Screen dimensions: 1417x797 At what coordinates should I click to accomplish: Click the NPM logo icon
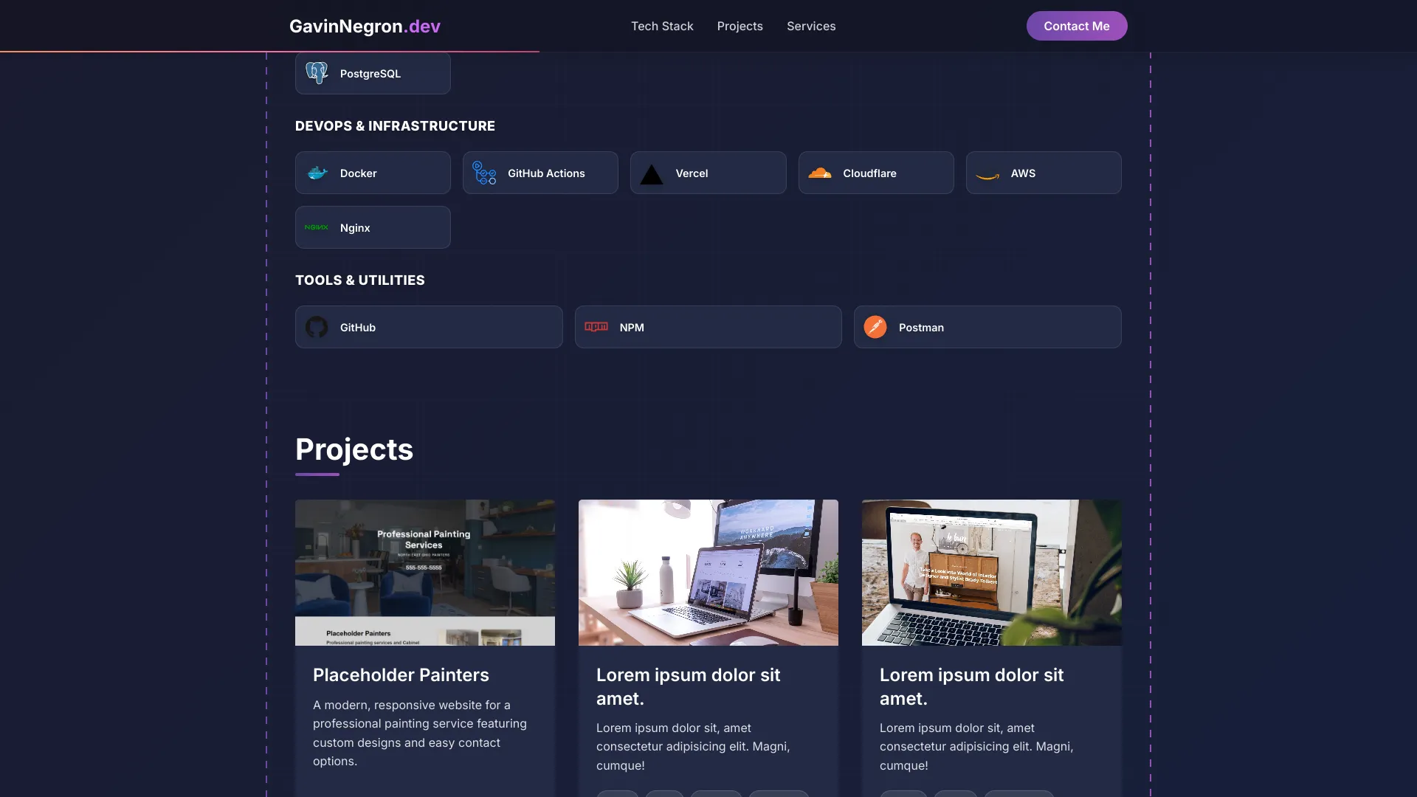[596, 327]
